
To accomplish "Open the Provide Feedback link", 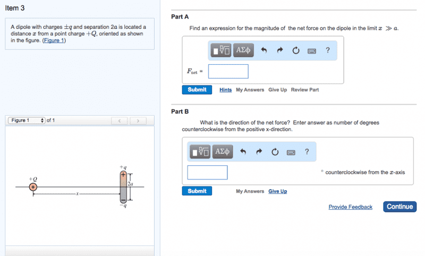I will tap(350, 207).
